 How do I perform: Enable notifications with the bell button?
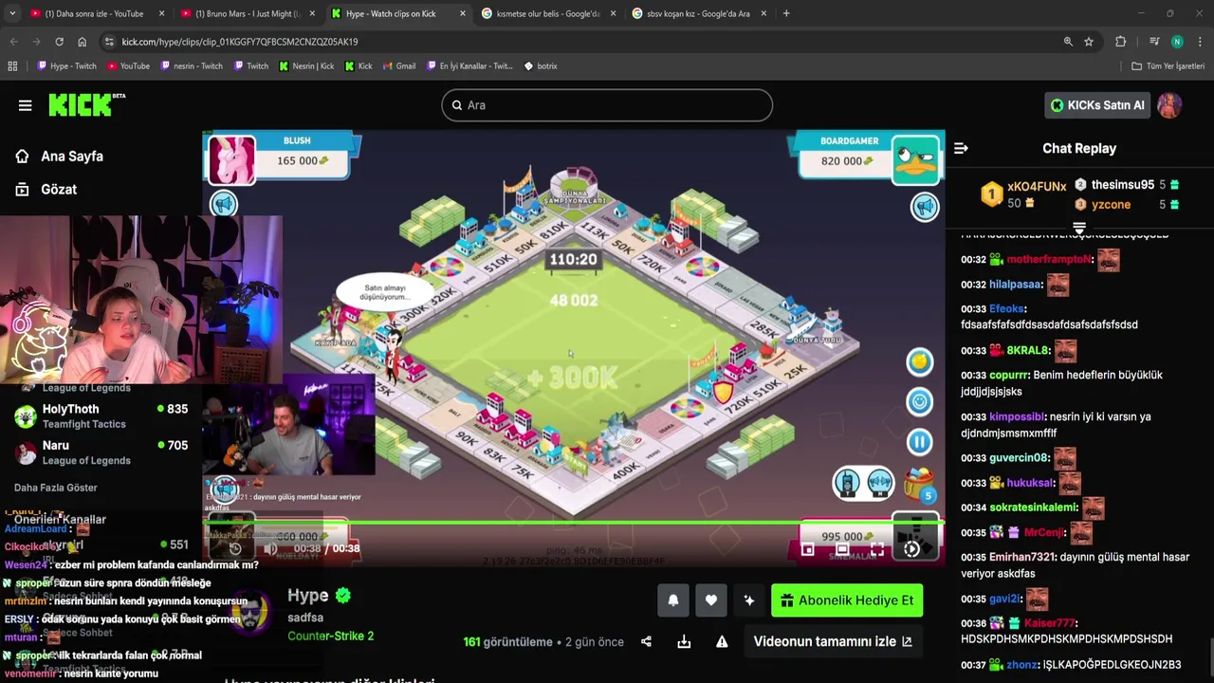pos(673,600)
